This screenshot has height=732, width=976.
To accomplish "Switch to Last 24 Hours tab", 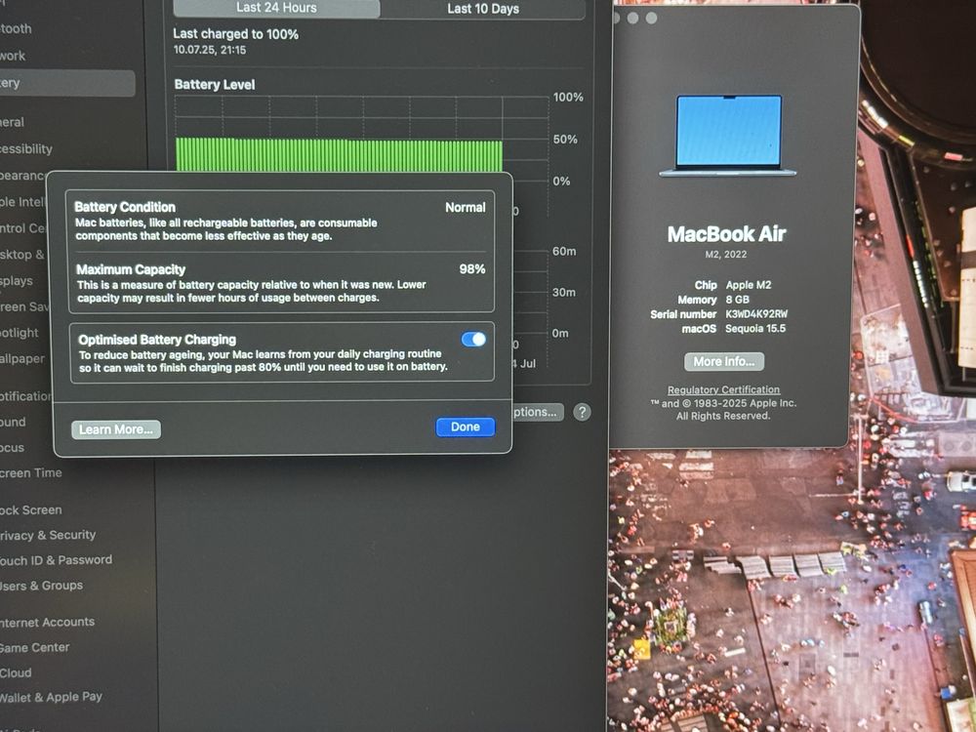I will [x=276, y=8].
